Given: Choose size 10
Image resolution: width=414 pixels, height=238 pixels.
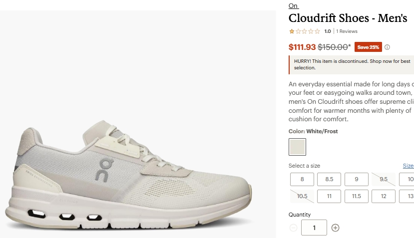Looking at the screenshot, I should pos(408,180).
